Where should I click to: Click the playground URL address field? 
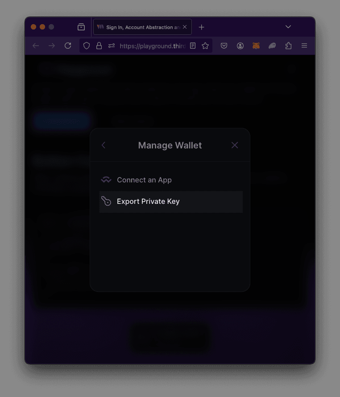pyautogui.click(x=153, y=46)
